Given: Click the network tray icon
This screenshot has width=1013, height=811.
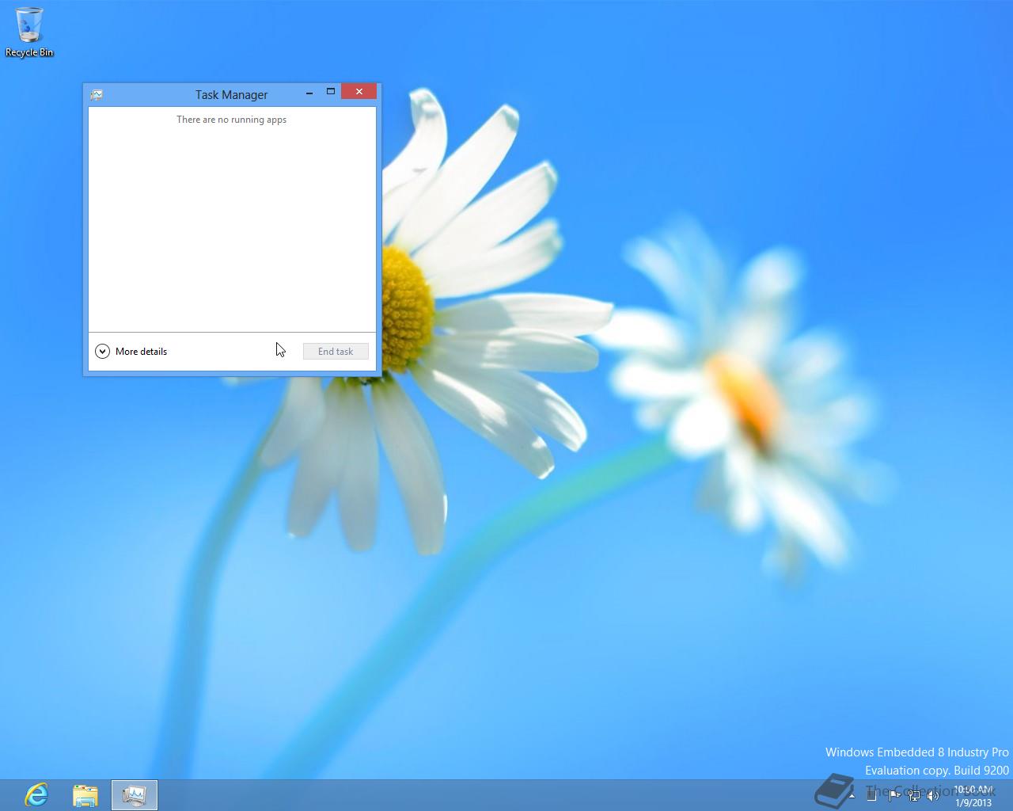Looking at the screenshot, I should 914,795.
